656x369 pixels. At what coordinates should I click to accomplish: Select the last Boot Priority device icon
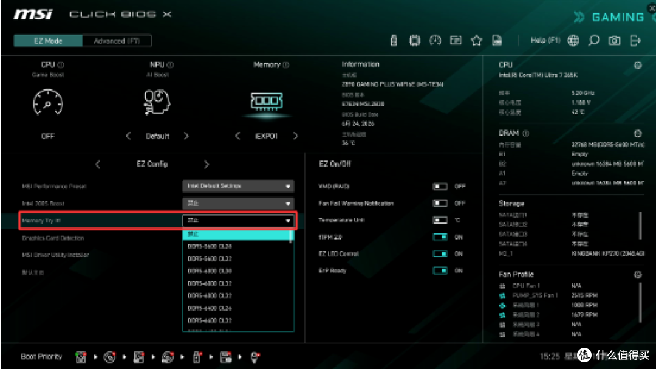pos(255,357)
